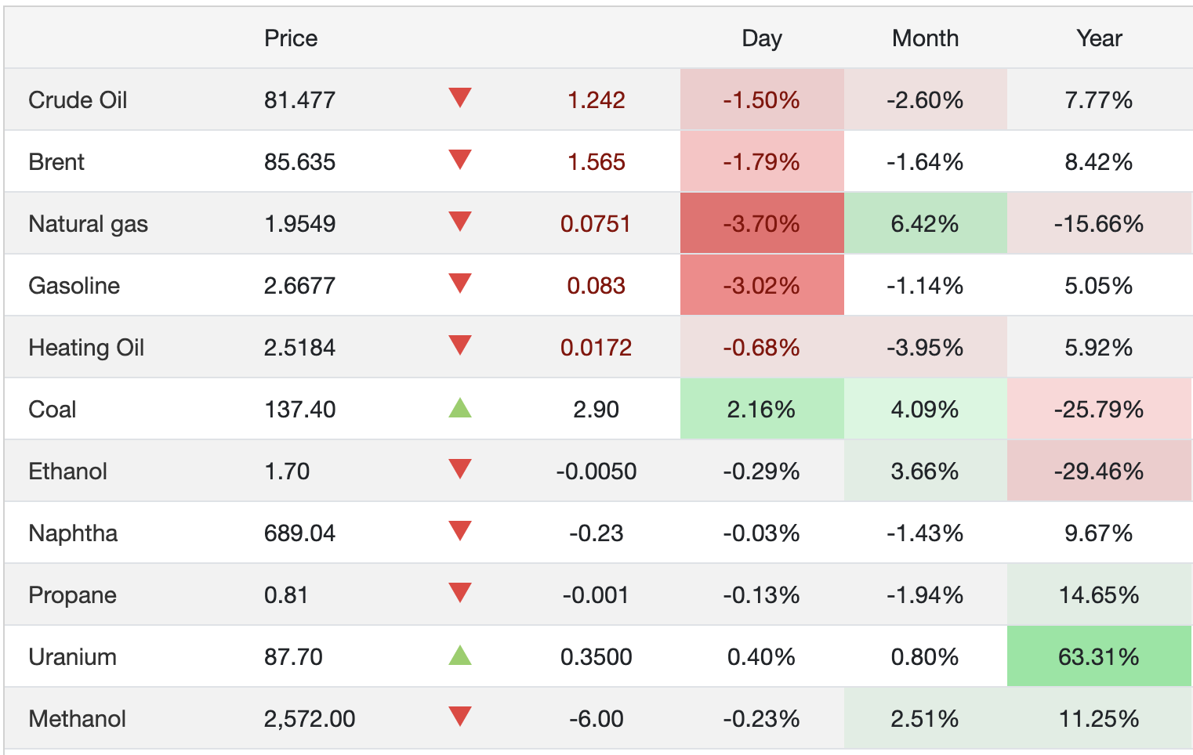Click Crude Oil day change -1.50%
The height and width of the screenshot is (755, 1193).
(x=762, y=100)
